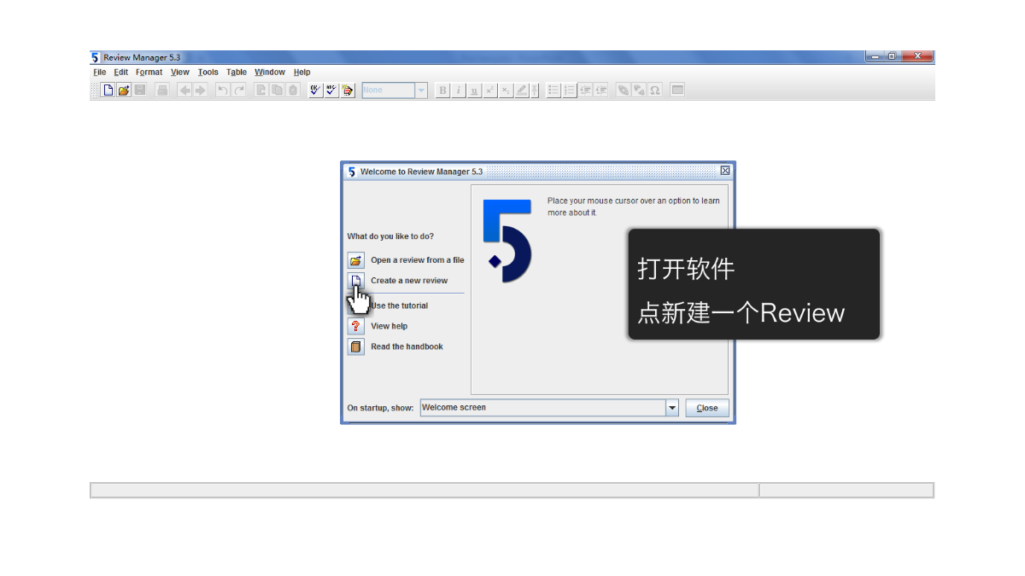This screenshot has width=1025, height=576.
Task: Close the Welcome dialog with X box
Action: (x=725, y=171)
